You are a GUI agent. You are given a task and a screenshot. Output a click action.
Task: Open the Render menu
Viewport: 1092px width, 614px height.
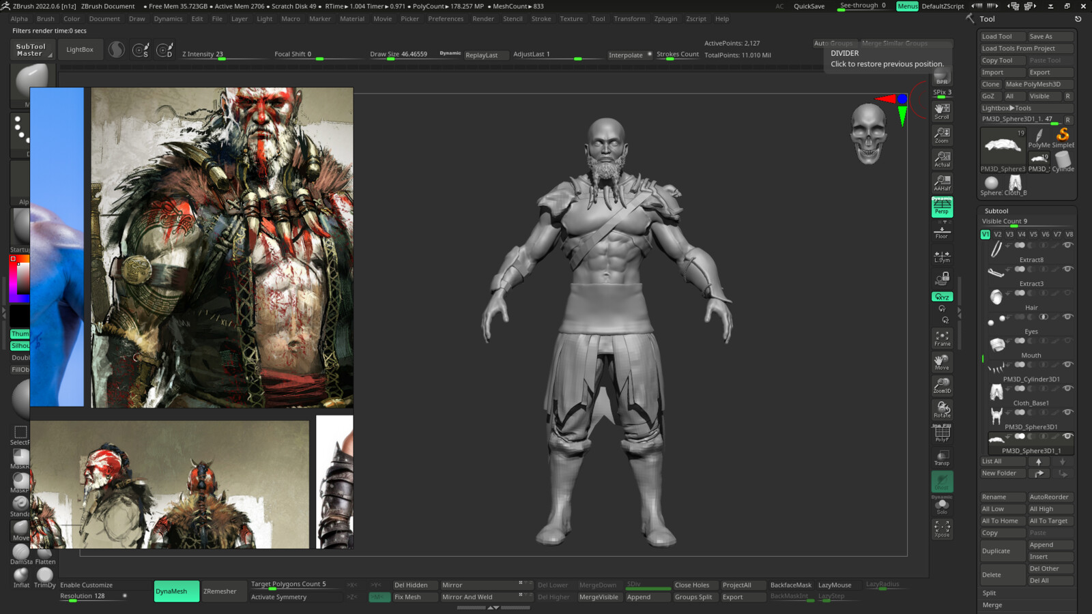click(483, 19)
